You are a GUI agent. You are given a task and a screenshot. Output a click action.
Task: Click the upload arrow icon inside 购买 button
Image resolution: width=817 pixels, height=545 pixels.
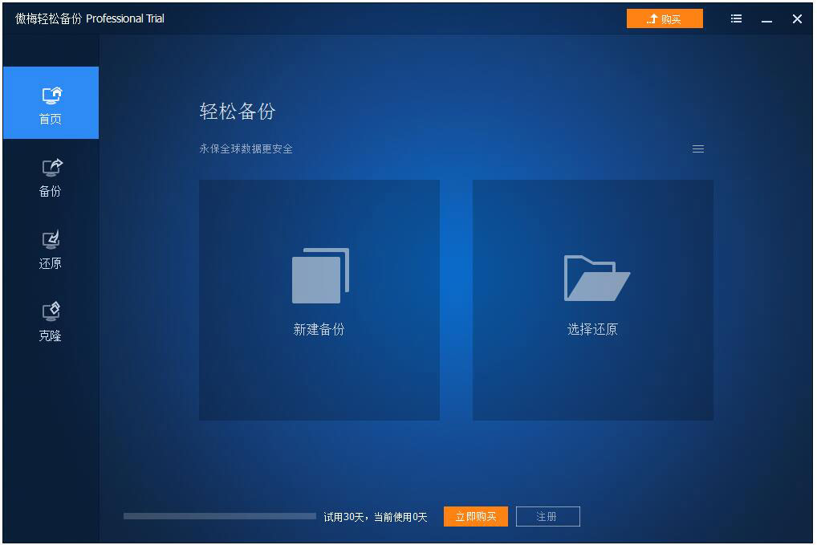click(x=653, y=18)
